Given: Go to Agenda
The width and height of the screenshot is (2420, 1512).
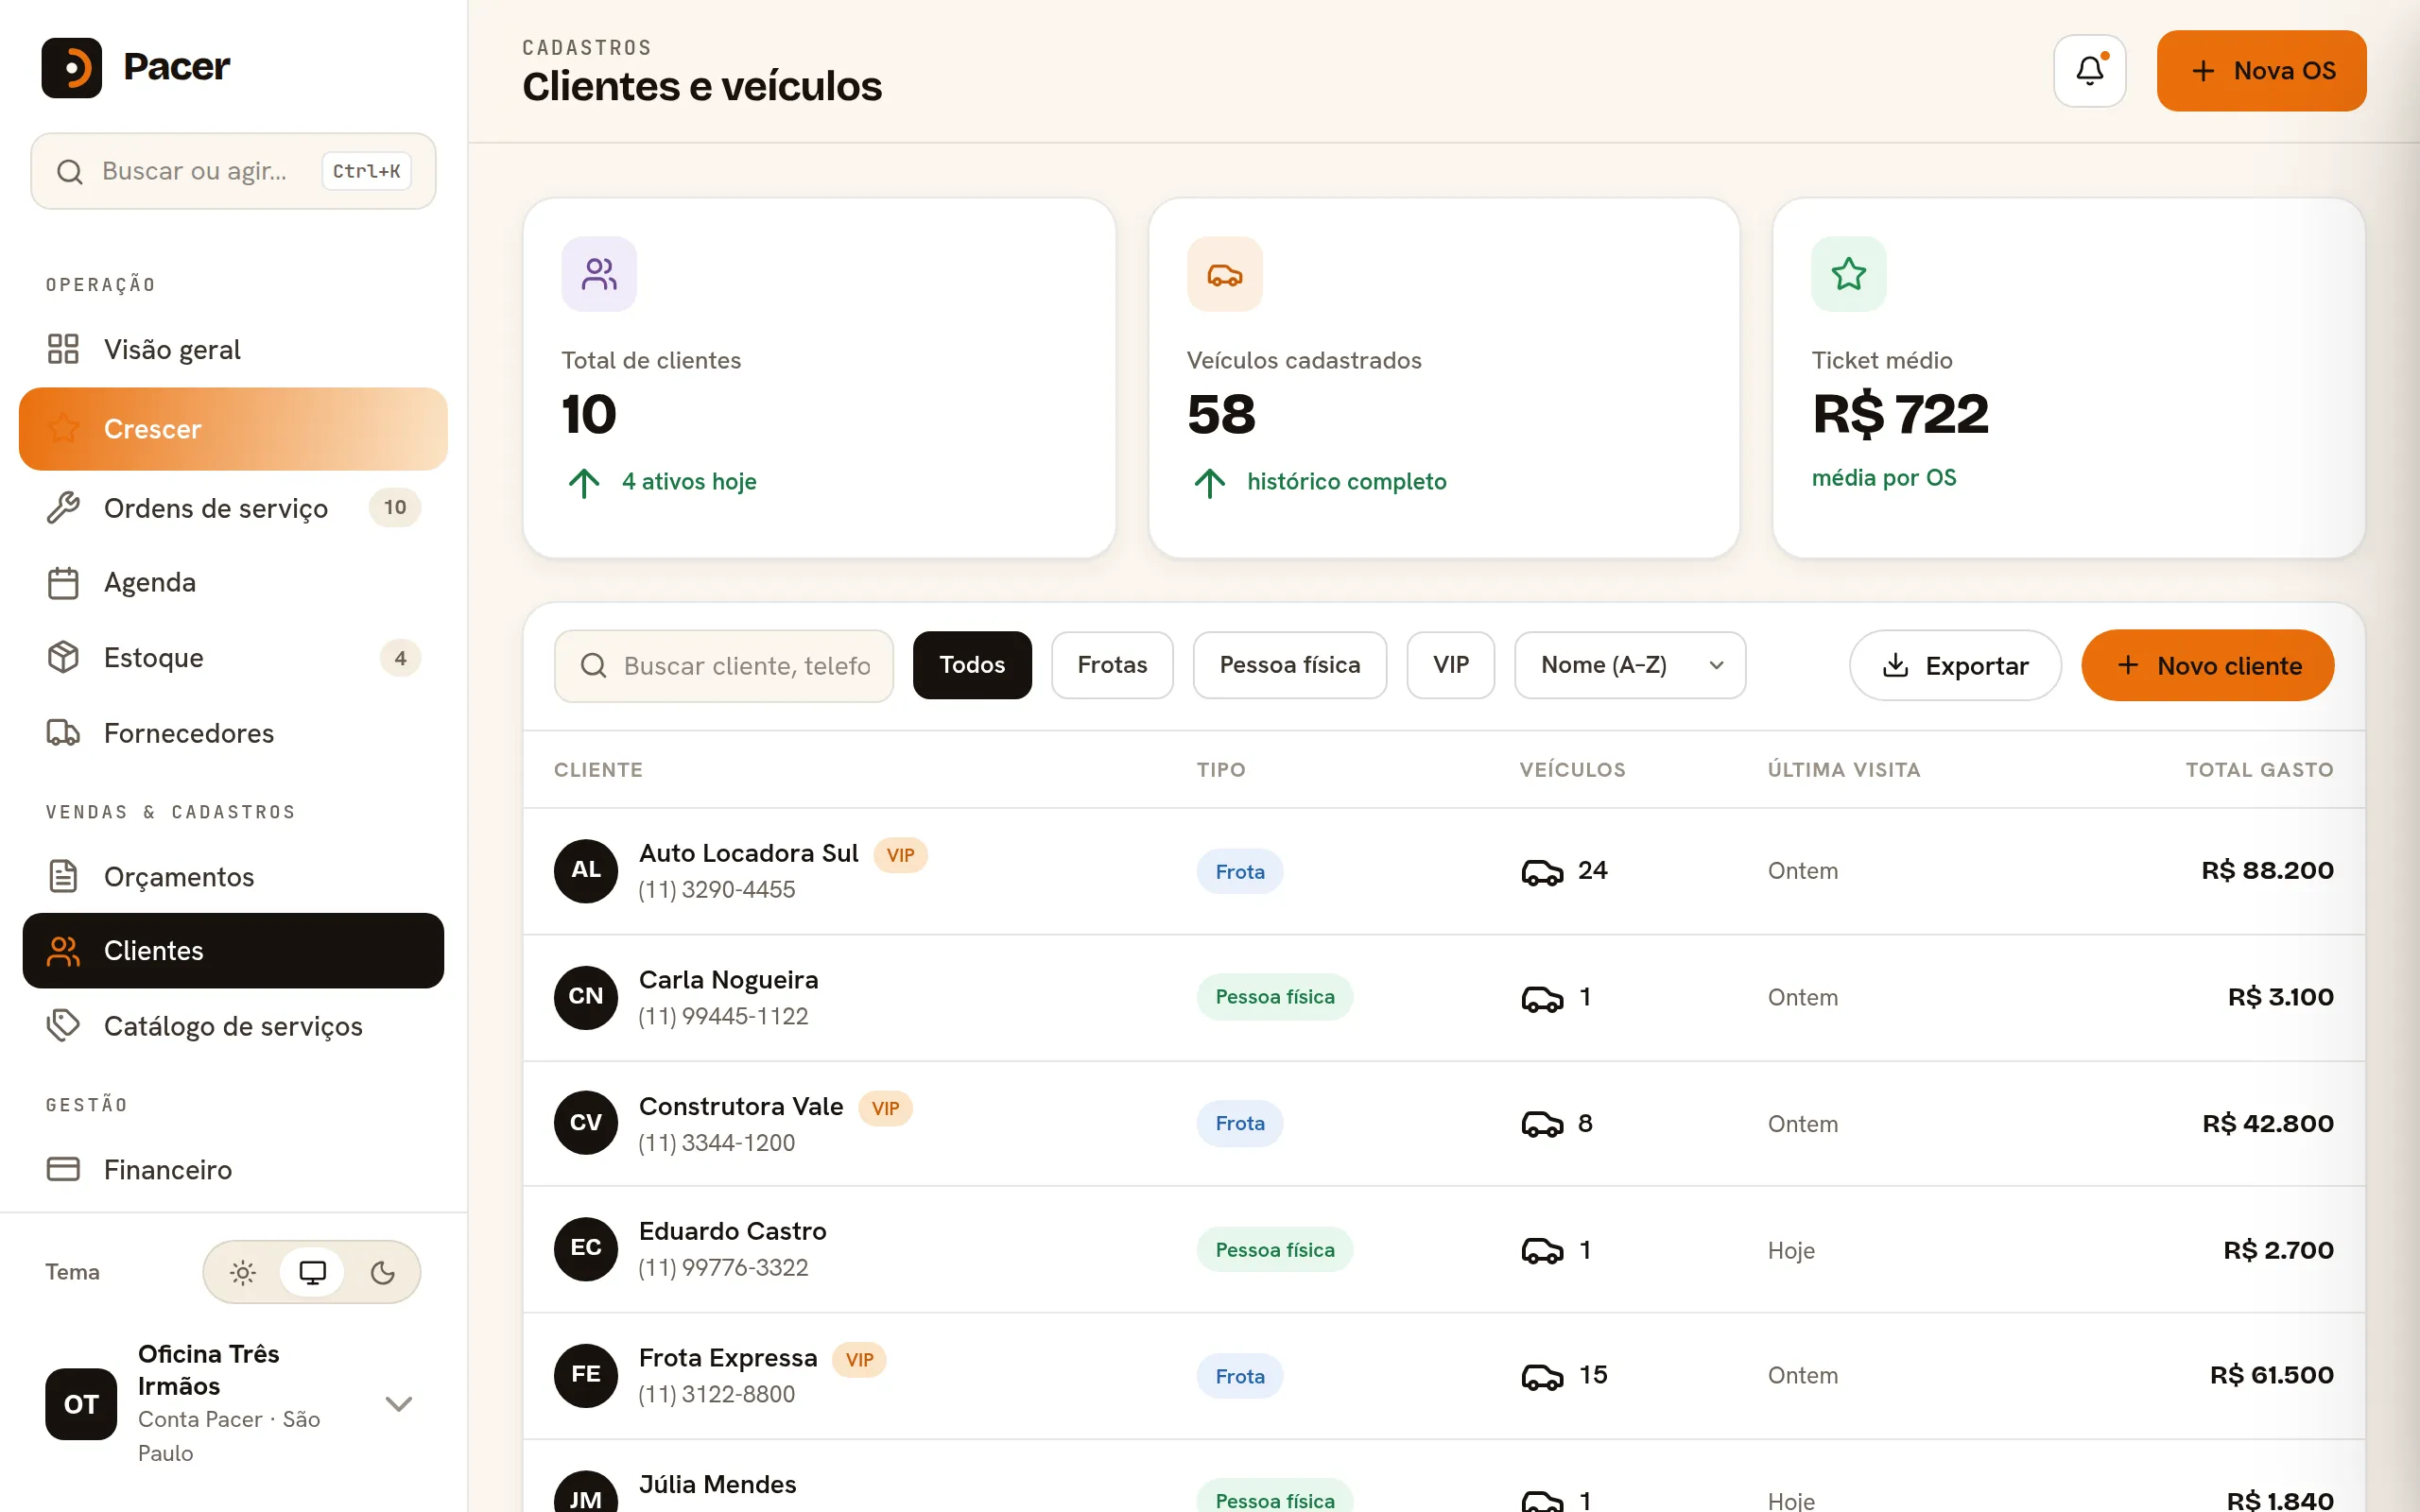Looking at the screenshot, I should pos(233,582).
